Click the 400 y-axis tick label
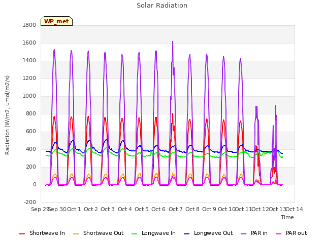The width and height of the screenshot is (325, 243). pyautogui.click(x=31, y=149)
